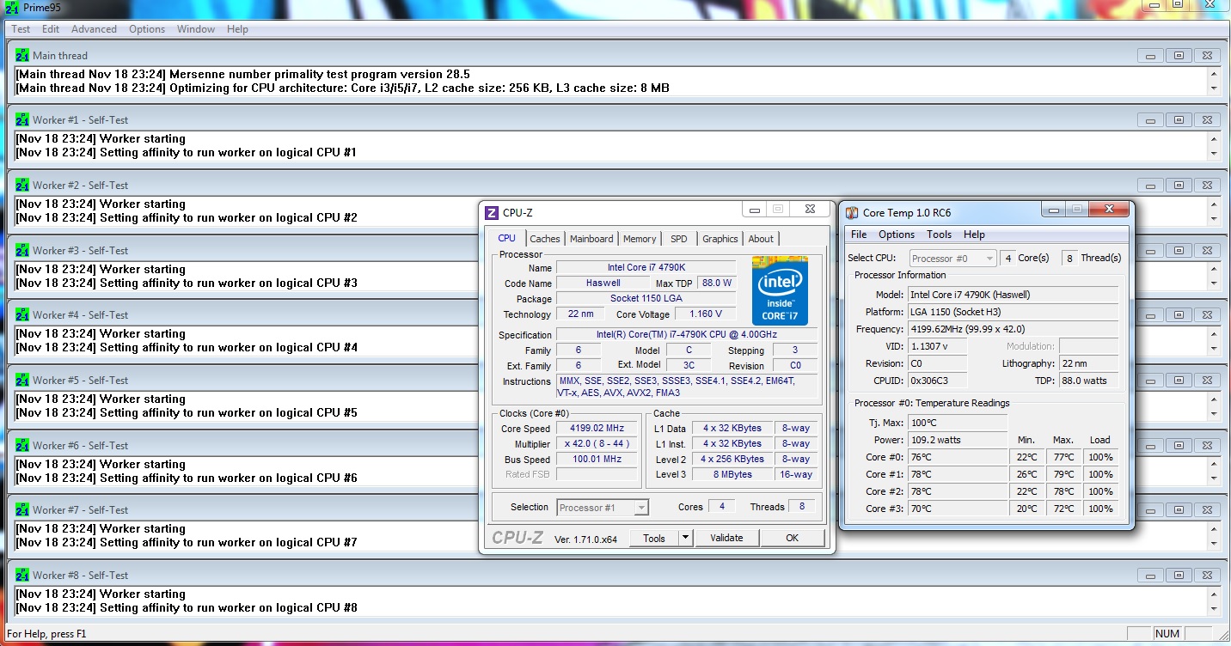Open the Processor #1 selection dropdown in CPU-Z
This screenshot has height=646, width=1231.
click(603, 508)
